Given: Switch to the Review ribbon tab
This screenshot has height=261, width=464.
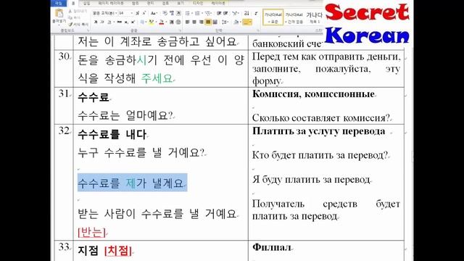Looking at the screenshot, I should click(x=165, y=3).
